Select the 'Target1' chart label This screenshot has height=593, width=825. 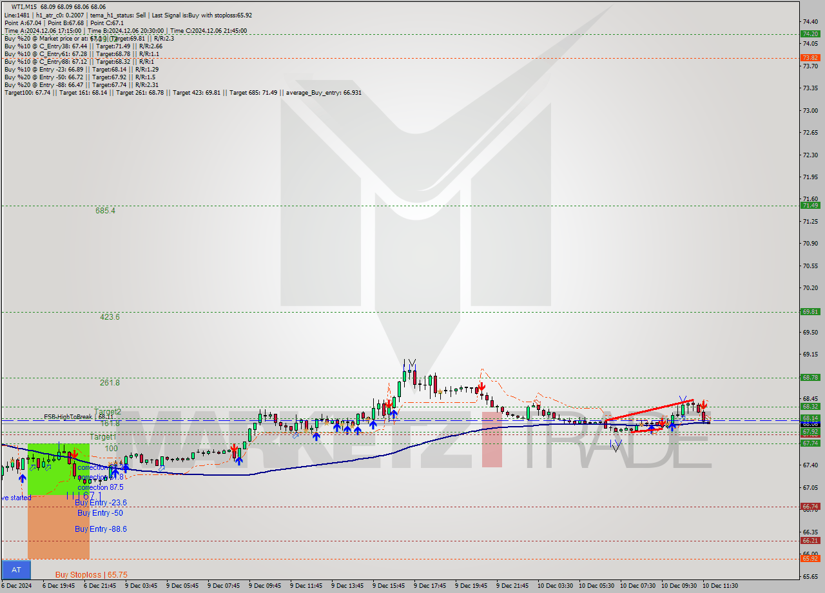tap(103, 437)
